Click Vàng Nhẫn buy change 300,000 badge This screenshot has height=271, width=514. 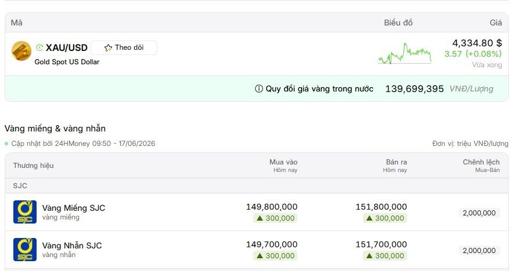point(275,255)
